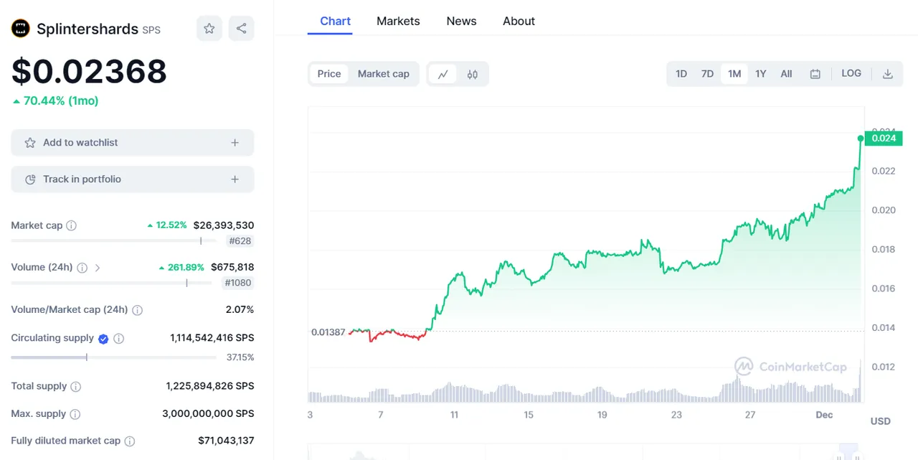Click the 2.07% volume ratio value

(x=240, y=310)
